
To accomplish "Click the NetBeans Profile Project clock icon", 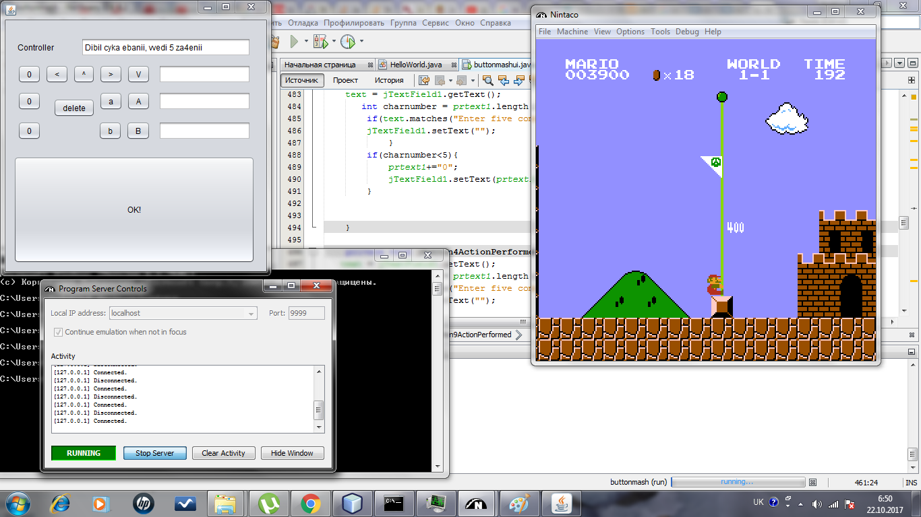I will coord(348,42).
